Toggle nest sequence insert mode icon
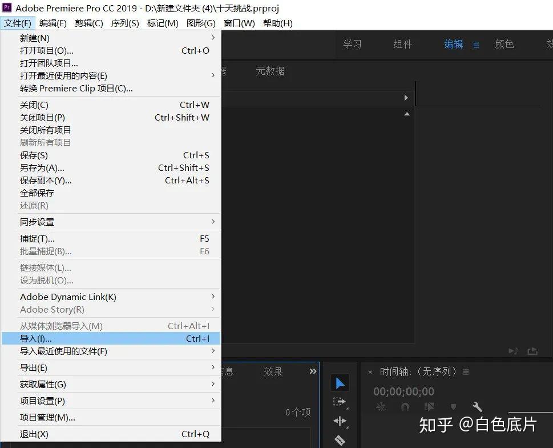The height and width of the screenshot is (448, 553). pyautogui.click(x=381, y=407)
